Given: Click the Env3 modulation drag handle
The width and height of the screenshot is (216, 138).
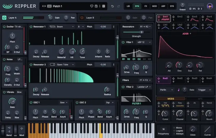Looking at the screenshot, I should [188, 17].
